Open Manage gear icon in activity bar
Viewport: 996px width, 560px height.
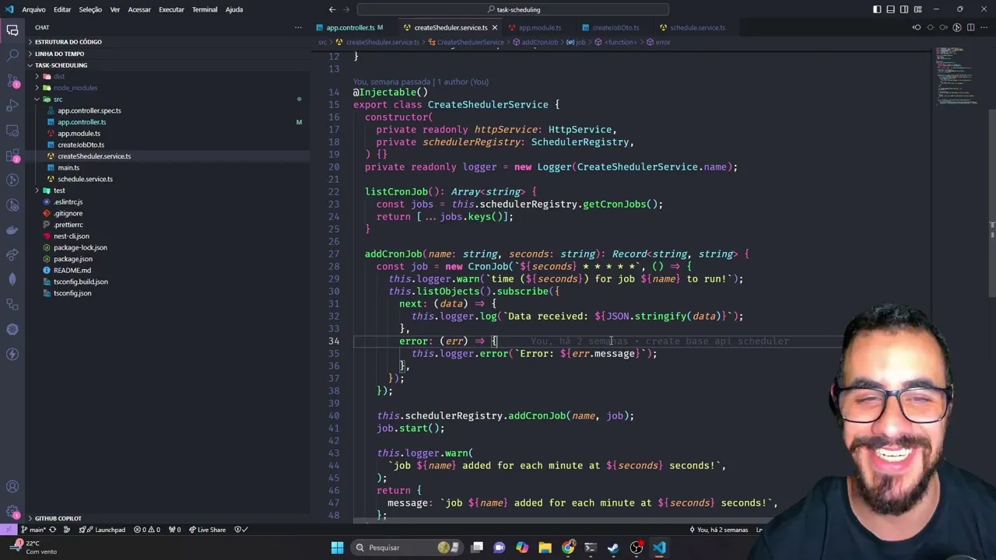pyautogui.click(x=12, y=512)
